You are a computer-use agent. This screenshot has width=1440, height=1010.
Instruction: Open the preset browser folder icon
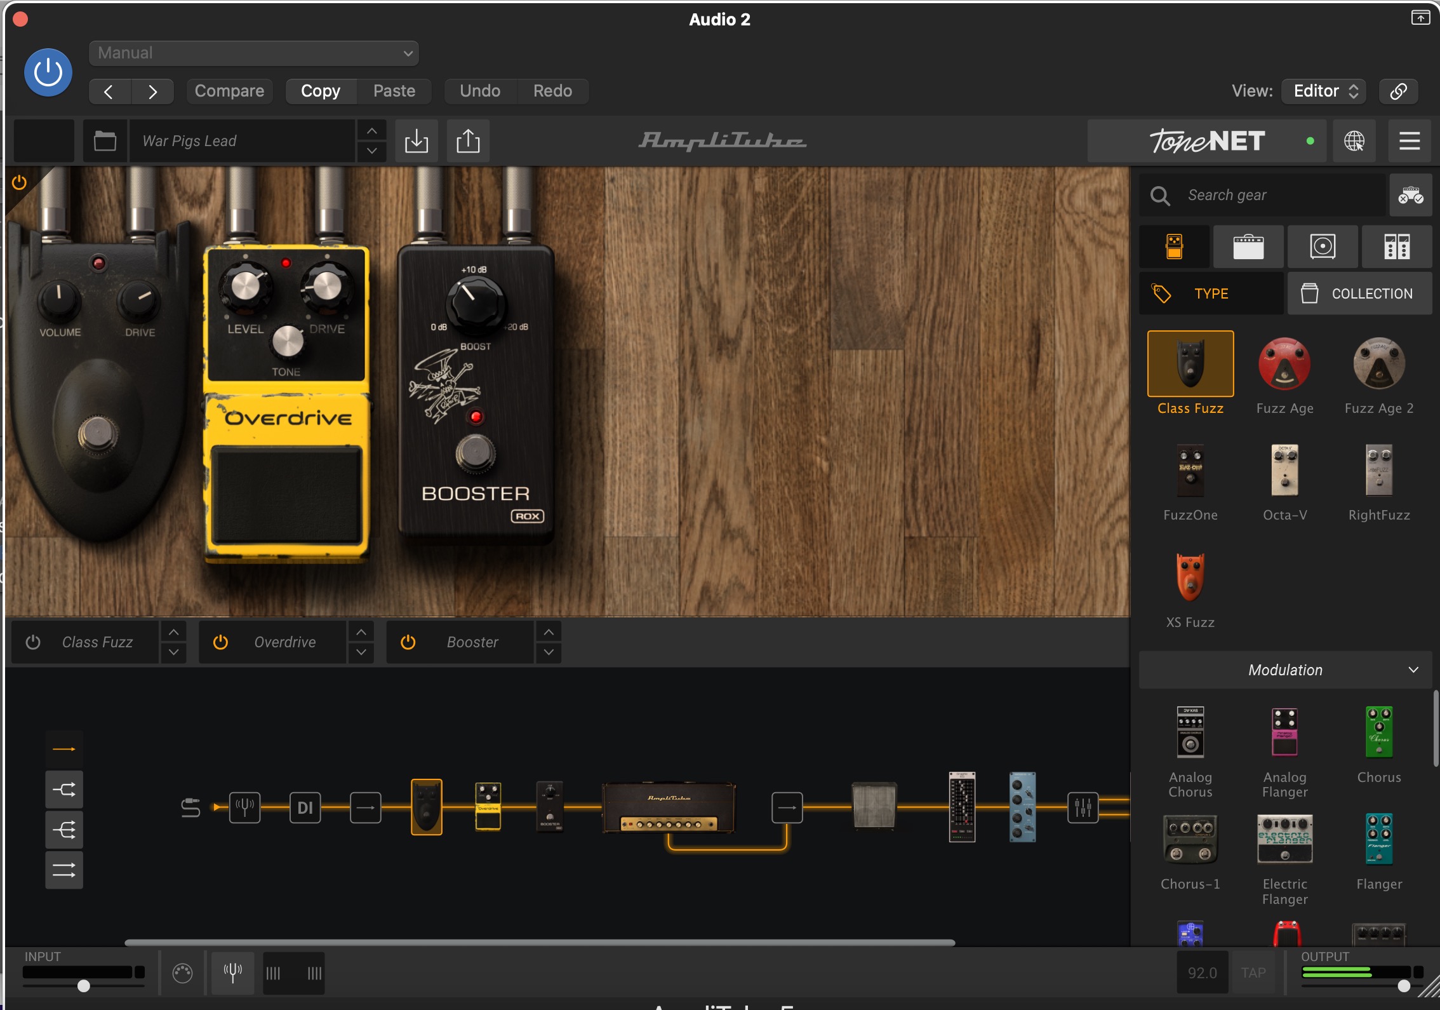point(105,140)
